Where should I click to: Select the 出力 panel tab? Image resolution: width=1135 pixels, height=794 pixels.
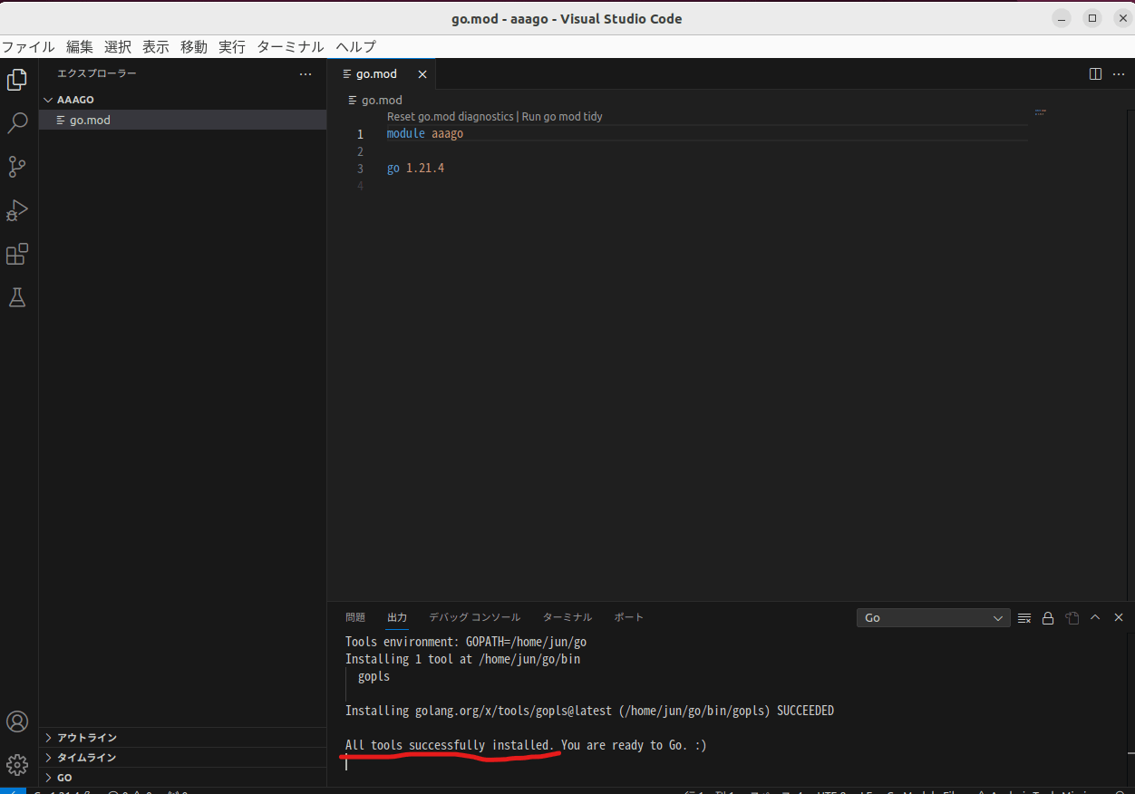point(397,617)
